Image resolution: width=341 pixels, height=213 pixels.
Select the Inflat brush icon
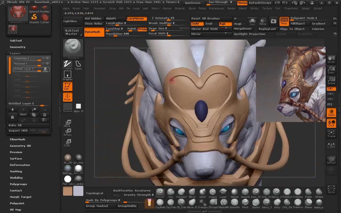tap(202, 193)
